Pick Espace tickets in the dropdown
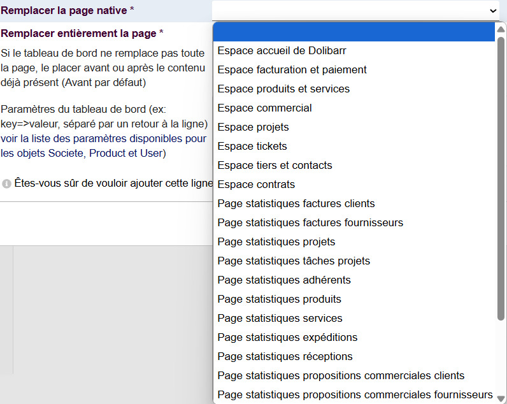 (252, 147)
